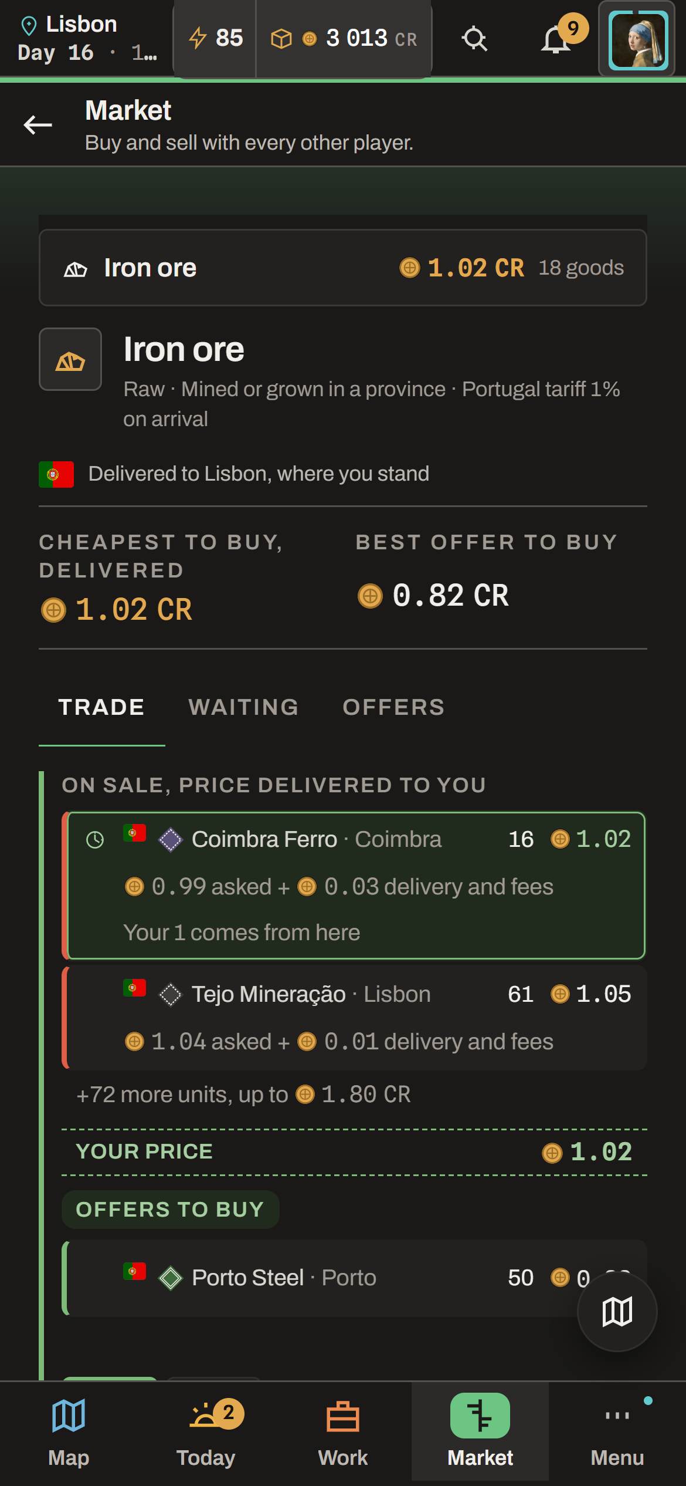Open the Menu three-dots item
Viewport: 686px width, 1486px height.
point(617,1431)
